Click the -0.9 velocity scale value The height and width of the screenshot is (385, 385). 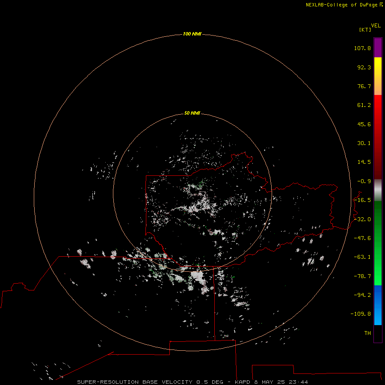[364, 181]
